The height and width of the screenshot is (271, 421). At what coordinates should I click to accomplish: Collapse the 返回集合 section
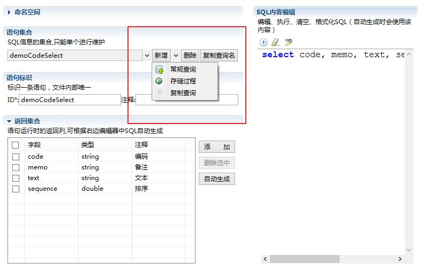point(9,121)
